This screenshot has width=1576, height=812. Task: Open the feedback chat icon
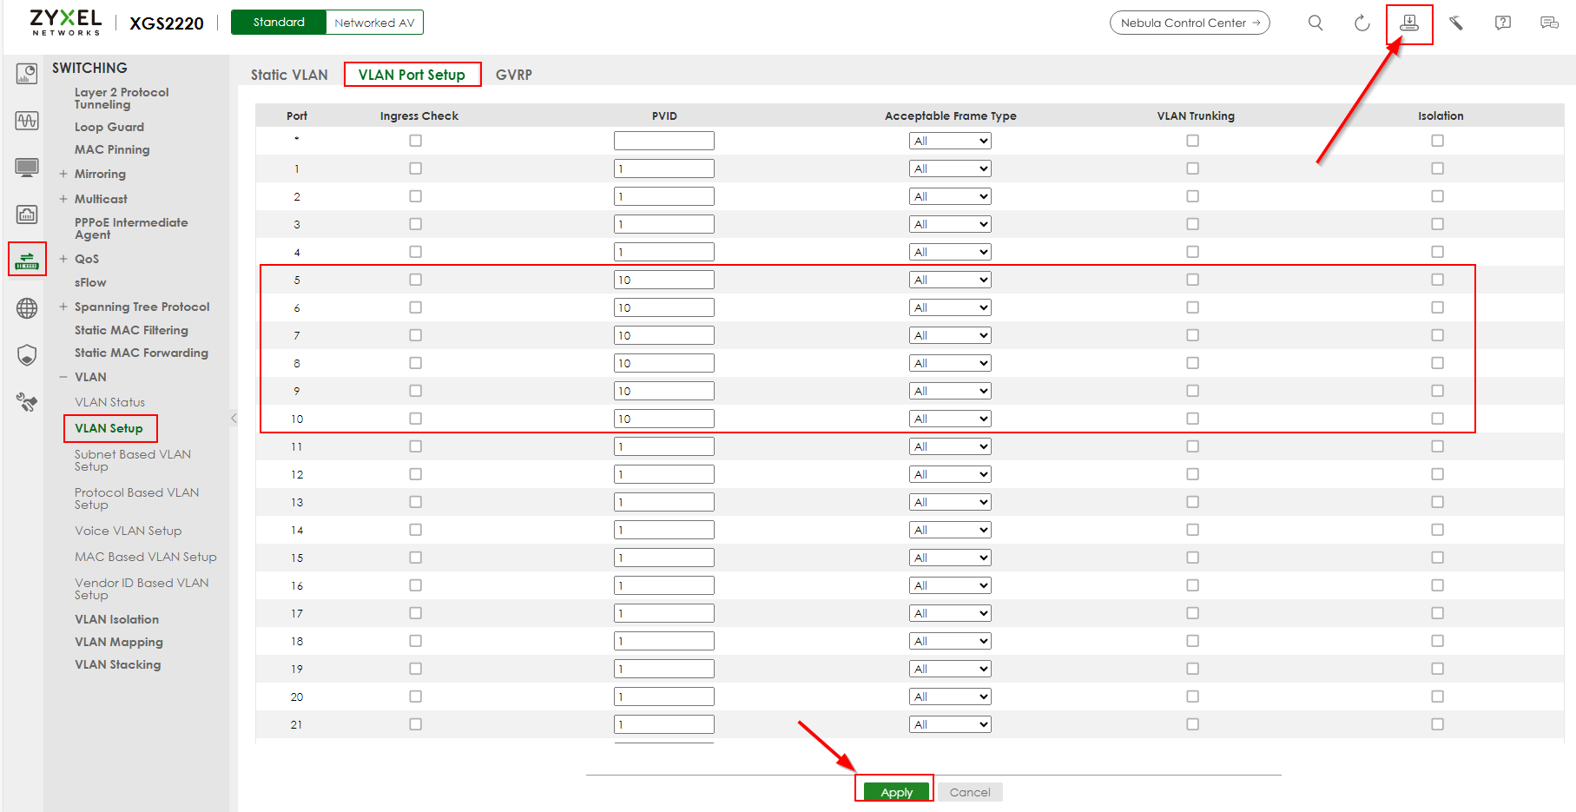1549,23
